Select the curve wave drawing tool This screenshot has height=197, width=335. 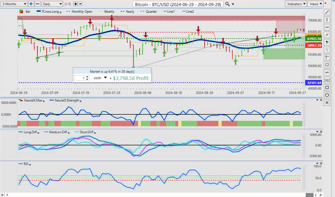327,72
